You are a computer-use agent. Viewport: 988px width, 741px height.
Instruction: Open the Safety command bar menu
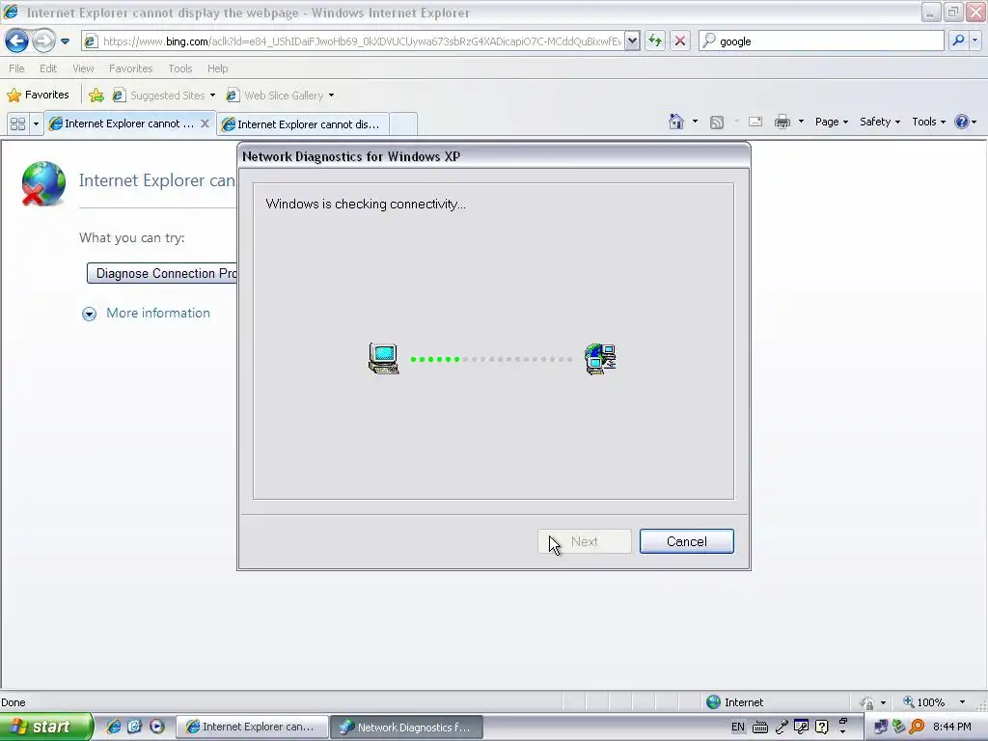[x=880, y=122]
